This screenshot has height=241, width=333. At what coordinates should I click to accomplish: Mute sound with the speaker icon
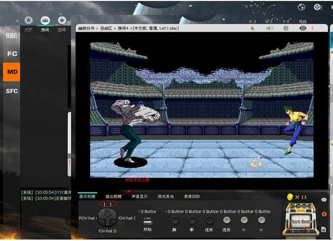pyautogui.click(x=270, y=28)
